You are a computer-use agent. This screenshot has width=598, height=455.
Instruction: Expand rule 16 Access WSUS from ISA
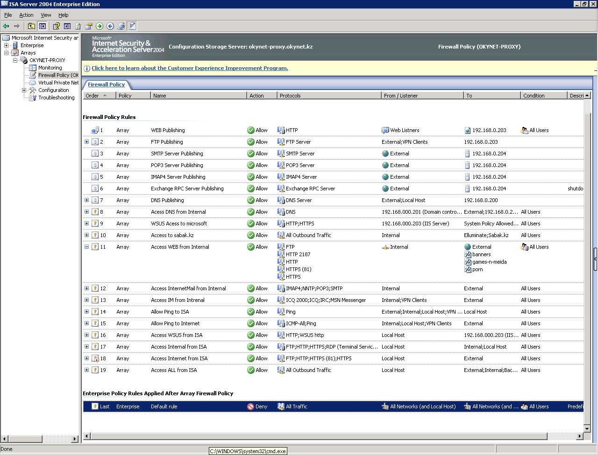click(86, 335)
